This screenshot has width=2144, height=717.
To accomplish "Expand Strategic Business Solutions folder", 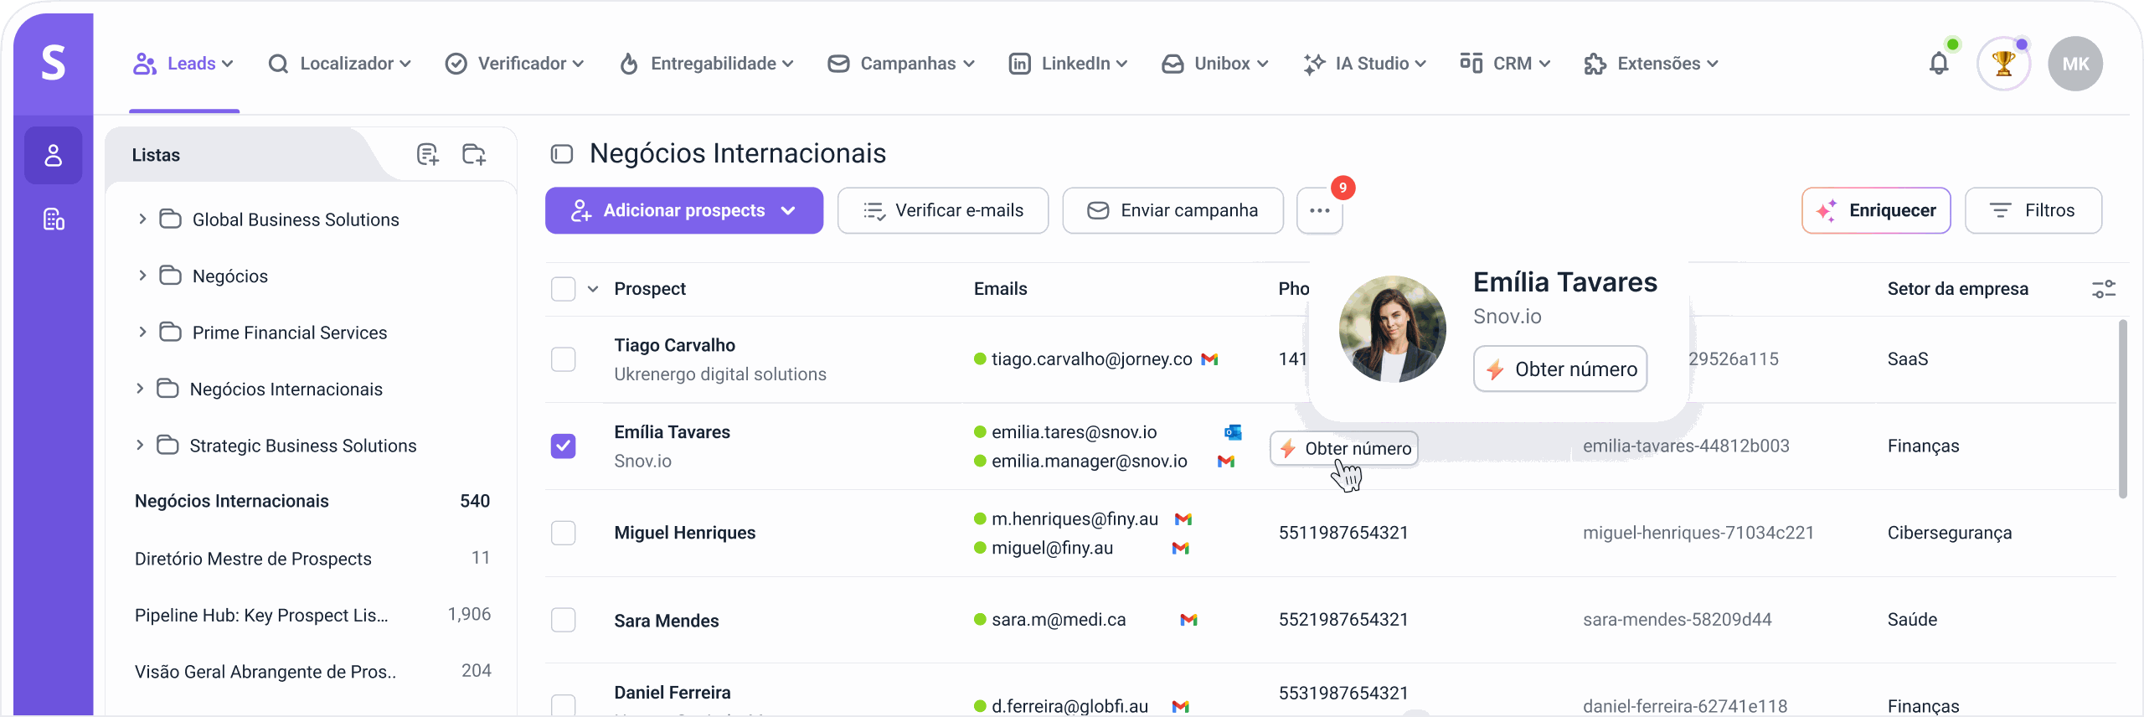I will tap(140, 446).
